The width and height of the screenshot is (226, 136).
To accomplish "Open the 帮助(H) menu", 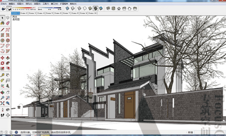I will [73, 4].
